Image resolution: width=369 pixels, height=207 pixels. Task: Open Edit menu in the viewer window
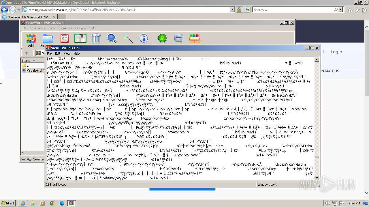click(58, 53)
